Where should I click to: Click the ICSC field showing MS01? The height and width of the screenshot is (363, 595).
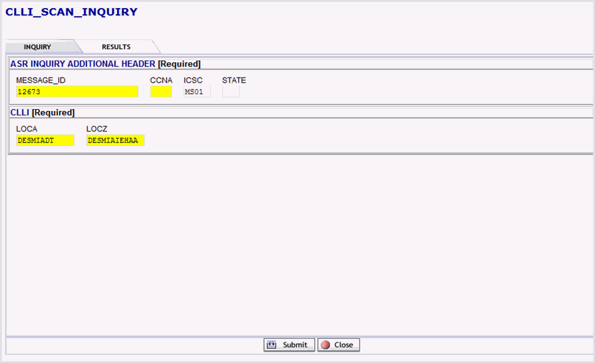(x=197, y=92)
